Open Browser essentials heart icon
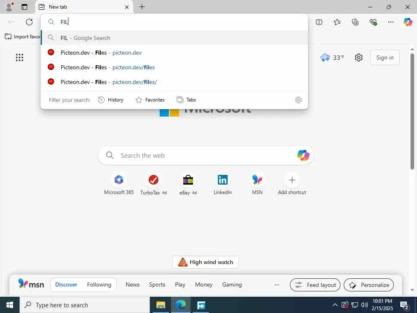417x313 pixels. coord(373,22)
